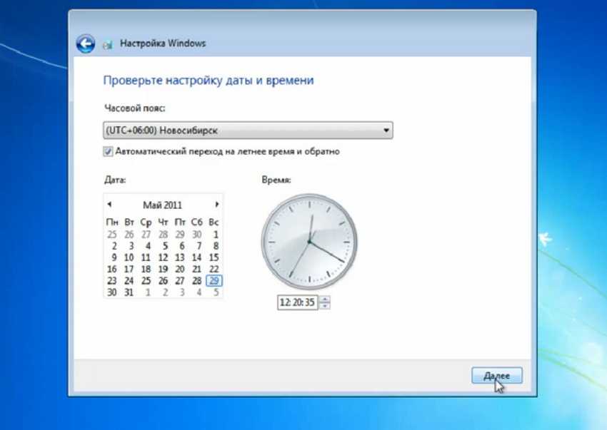
Task: Select May 1 in the calendar
Action: click(215, 234)
